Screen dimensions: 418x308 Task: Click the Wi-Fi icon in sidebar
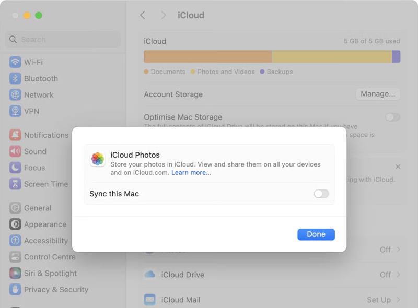click(x=15, y=62)
